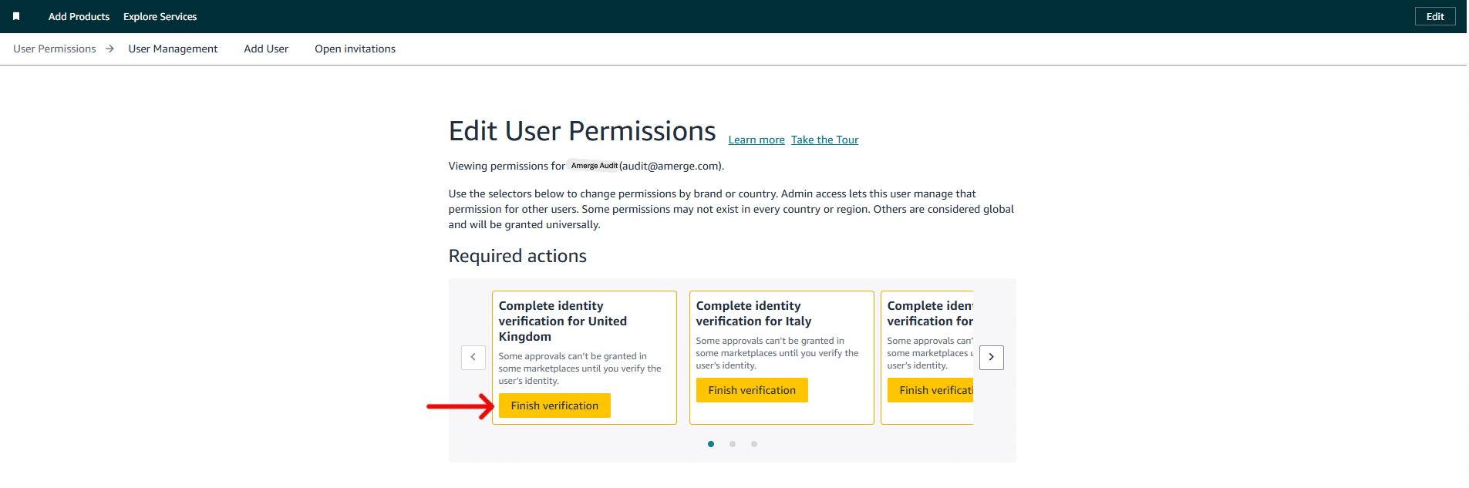The height and width of the screenshot is (488, 1469).
Task: Follow the Learn more link
Action: click(x=756, y=140)
